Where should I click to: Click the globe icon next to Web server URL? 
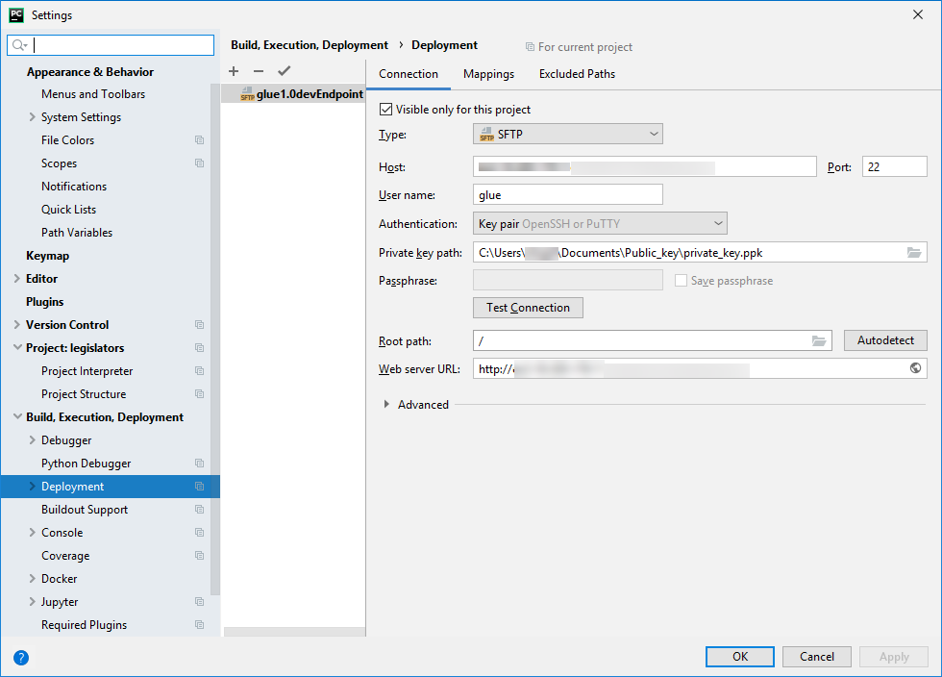914,368
